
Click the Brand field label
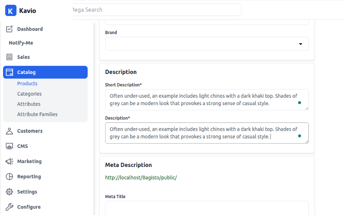(111, 32)
